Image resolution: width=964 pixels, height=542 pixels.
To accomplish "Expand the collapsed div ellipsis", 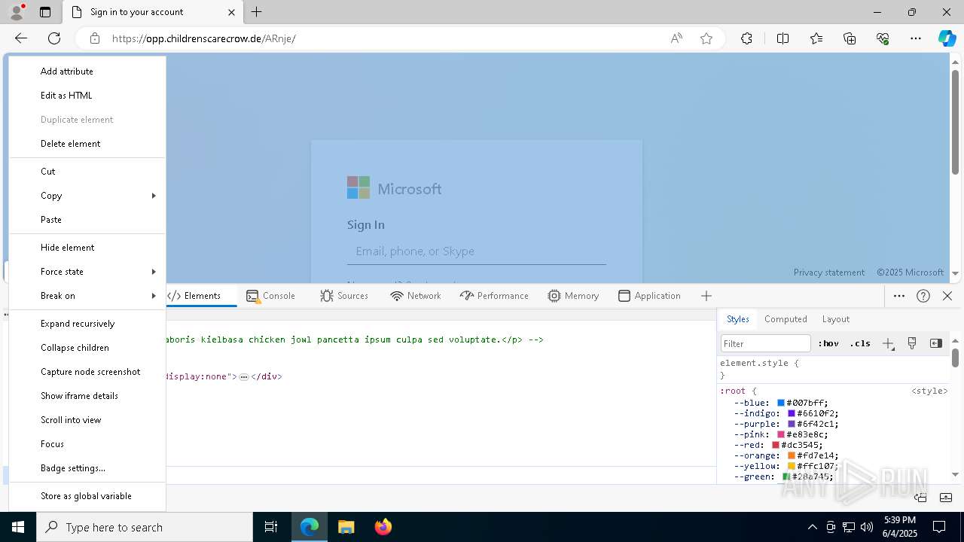I will click(244, 376).
